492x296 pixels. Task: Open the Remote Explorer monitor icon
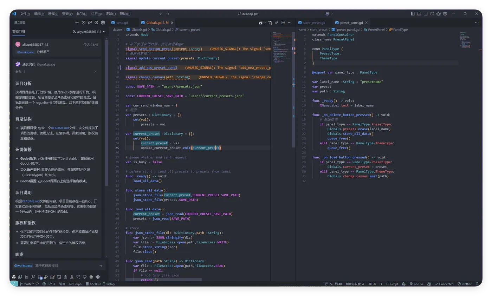[59, 277]
